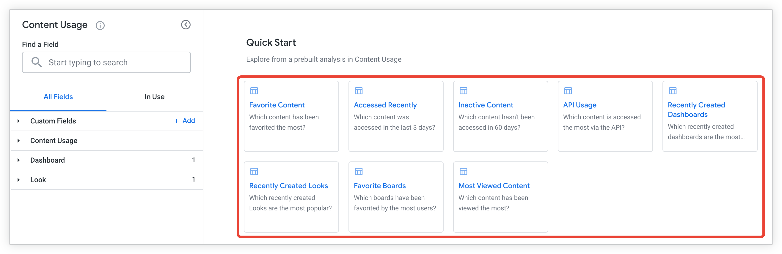This screenshot has height=254, width=782.
Task: Click the info icon beside Content Usage
Action: (100, 26)
